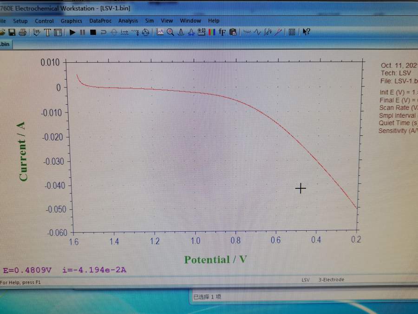Copy plot to clipboard icon
Screen dimensions: 418x314
coord(233,32)
